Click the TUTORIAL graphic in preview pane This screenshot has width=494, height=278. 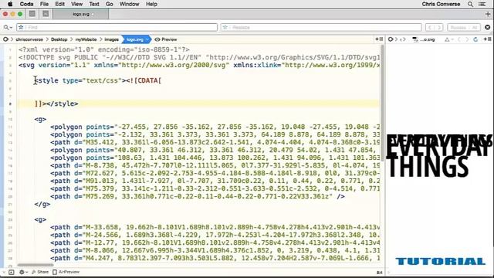(x=440, y=261)
